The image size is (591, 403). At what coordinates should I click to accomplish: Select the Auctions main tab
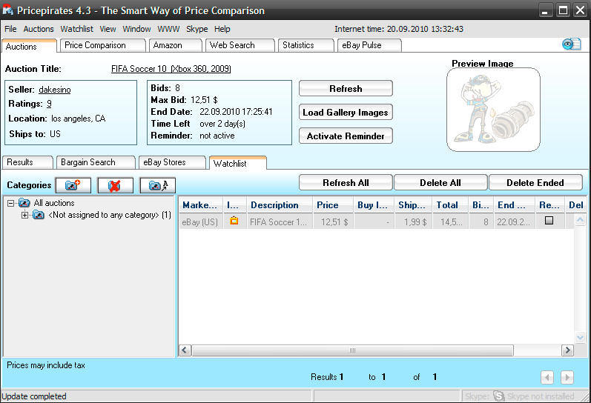click(x=30, y=47)
